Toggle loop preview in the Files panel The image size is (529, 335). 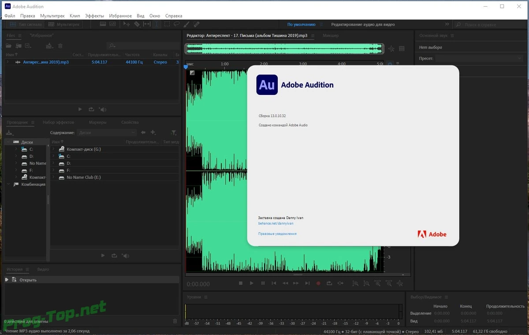[91, 109]
